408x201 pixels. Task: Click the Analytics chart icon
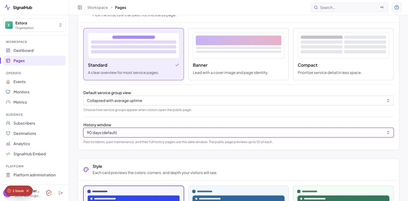8,144
